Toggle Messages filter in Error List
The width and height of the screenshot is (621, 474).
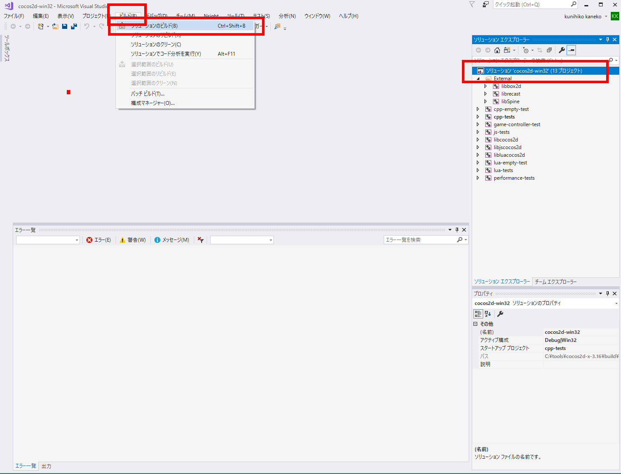click(172, 240)
